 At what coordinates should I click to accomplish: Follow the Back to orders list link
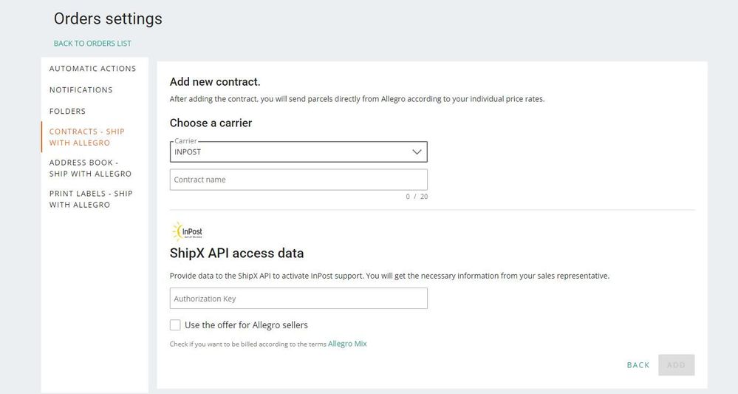pyautogui.click(x=92, y=44)
